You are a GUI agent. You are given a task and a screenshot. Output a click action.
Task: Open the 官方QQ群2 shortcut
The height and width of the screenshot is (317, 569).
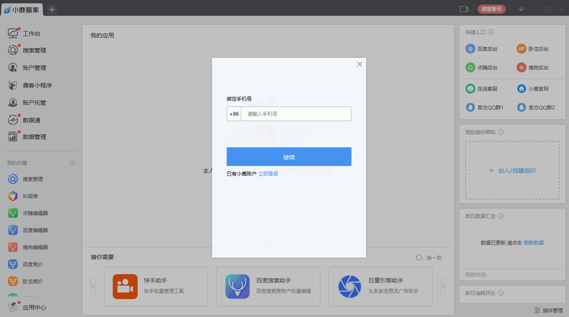(x=536, y=107)
